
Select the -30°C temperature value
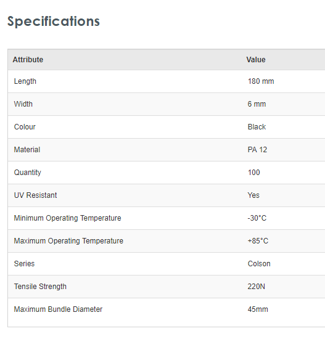pos(257,218)
